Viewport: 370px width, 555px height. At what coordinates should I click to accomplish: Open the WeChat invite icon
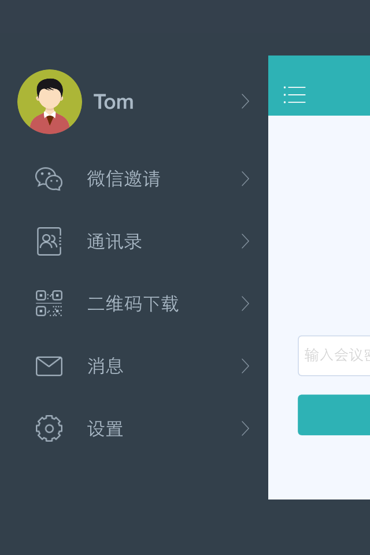49,179
